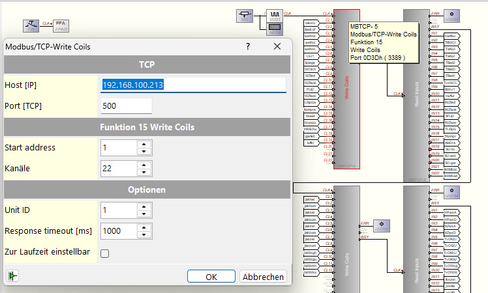Screen dimensions: 488x293
Task: Increase Start address with up arrow
Action: [x=144, y=144]
